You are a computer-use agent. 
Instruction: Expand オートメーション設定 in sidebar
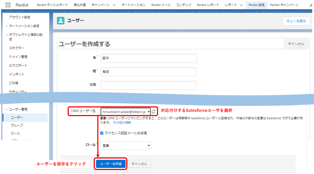7,26
